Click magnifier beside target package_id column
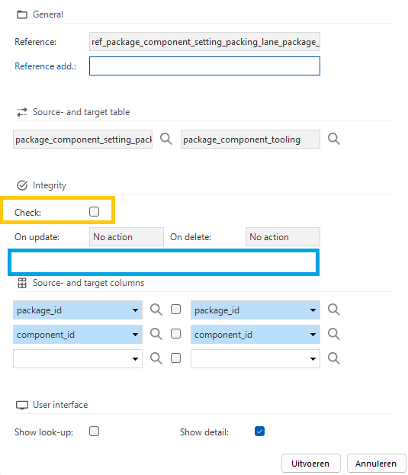 click(334, 310)
